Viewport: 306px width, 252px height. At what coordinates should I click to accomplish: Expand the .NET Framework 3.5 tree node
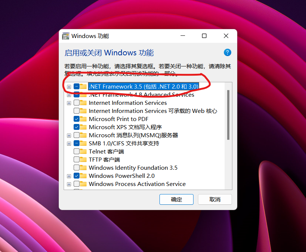pyautogui.click(x=69, y=87)
